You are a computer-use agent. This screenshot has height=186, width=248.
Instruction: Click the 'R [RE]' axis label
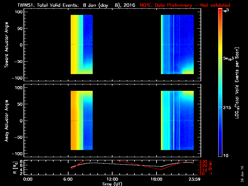click(x=15, y=167)
